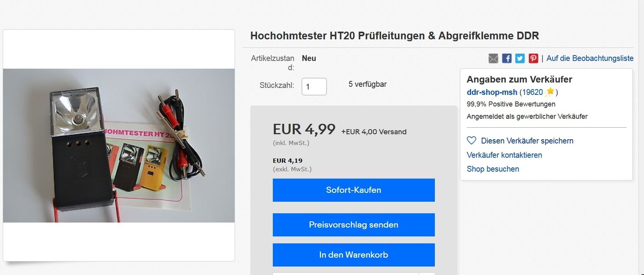Open seller profile ddr-shop-msh
Image resolution: width=644 pixels, height=275 pixels.
[492, 92]
